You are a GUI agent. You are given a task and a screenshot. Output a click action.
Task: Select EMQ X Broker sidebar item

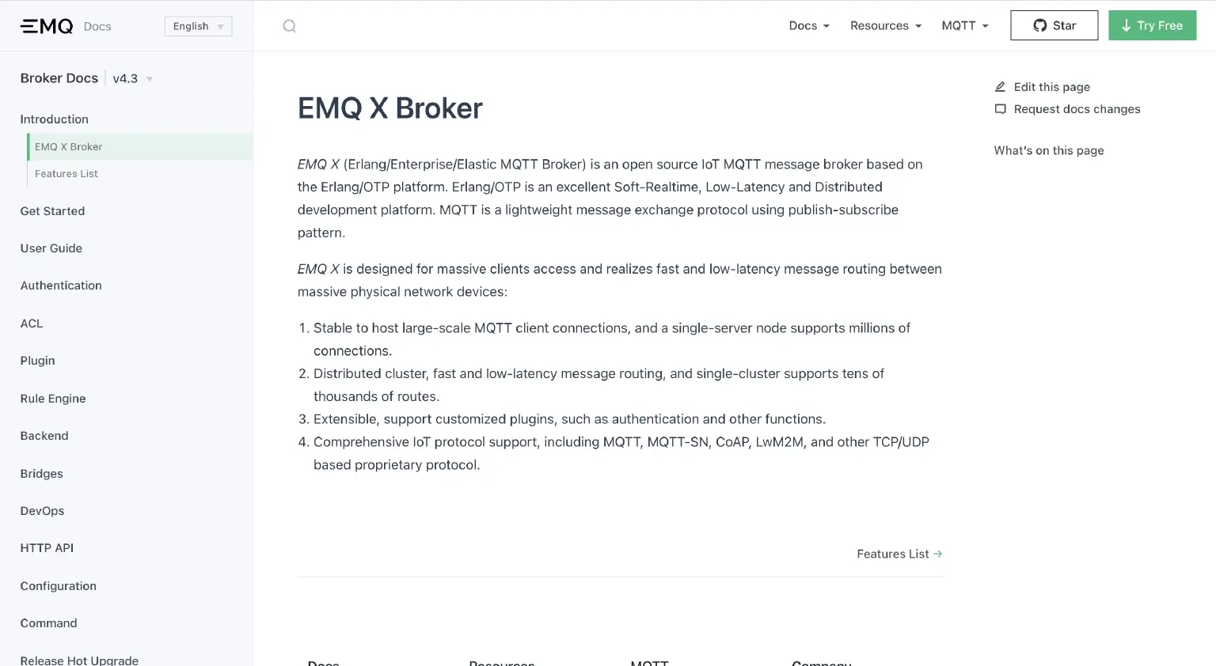coord(69,147)
